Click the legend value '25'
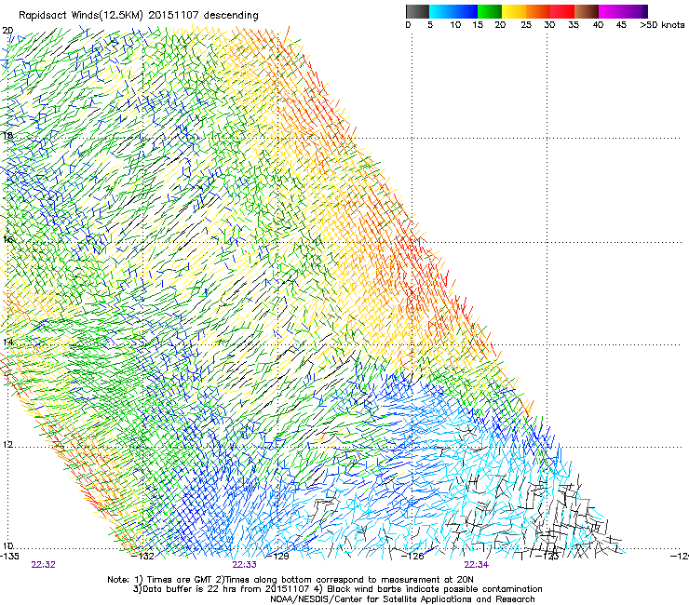 526,25
